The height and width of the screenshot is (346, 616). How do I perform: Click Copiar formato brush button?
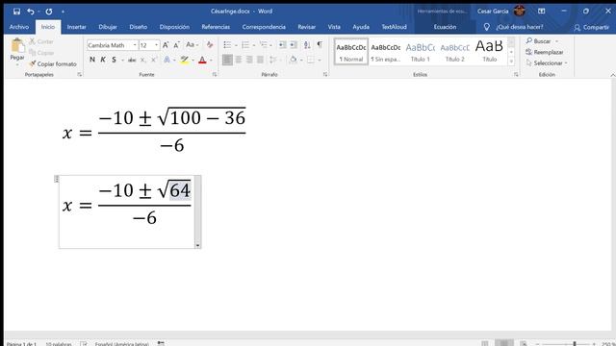tap(53, 63)
